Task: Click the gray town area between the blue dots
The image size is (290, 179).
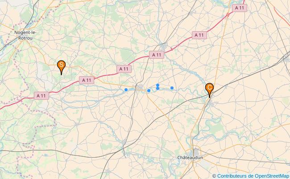Action: coord(140,87)
